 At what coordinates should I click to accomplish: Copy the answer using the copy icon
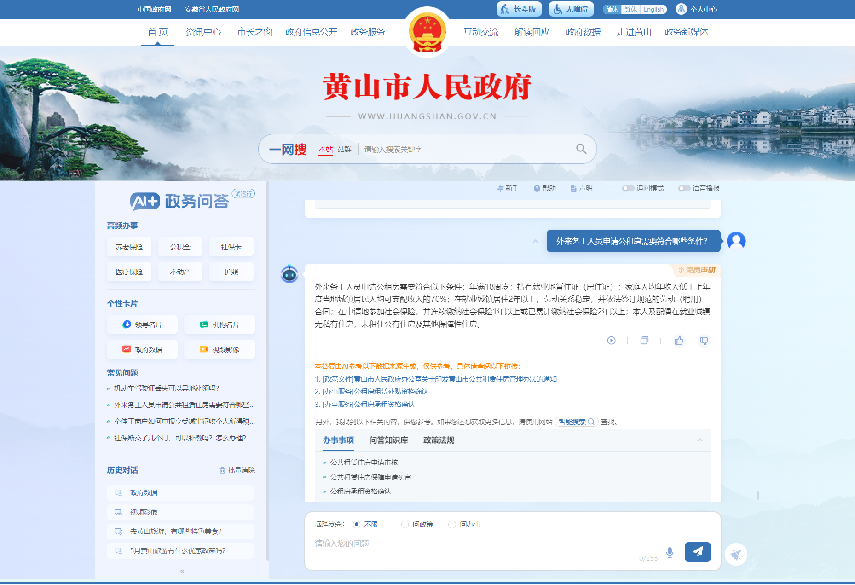644,341
